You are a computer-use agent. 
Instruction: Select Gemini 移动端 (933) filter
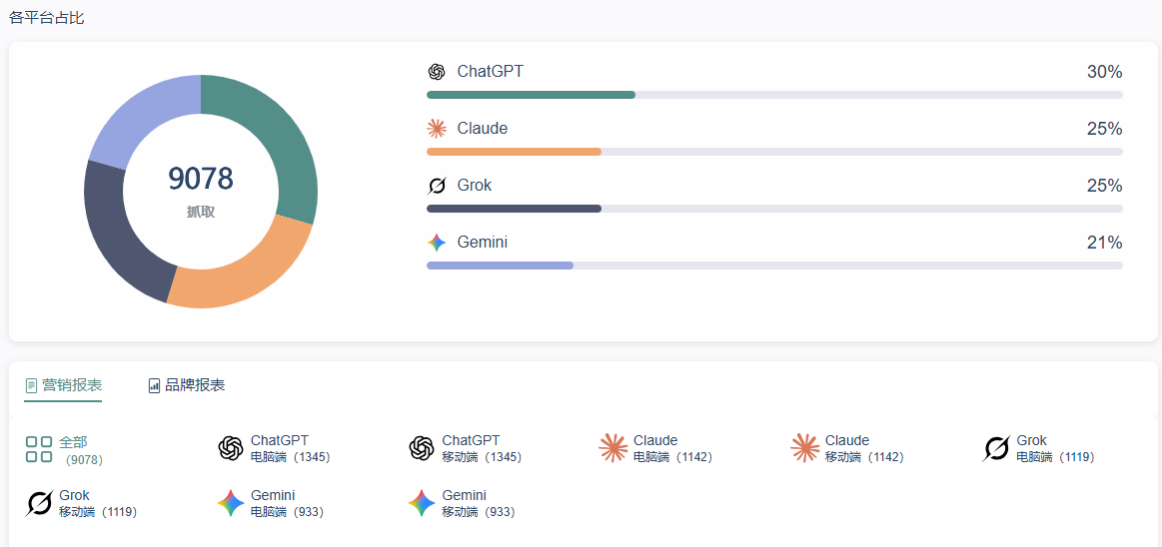point(478,503)
